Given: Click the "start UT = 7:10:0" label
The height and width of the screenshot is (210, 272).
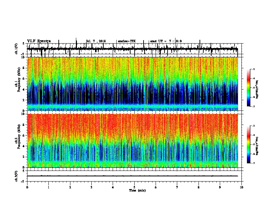Looking at the screenshot, I should click(x=166, y=41).
